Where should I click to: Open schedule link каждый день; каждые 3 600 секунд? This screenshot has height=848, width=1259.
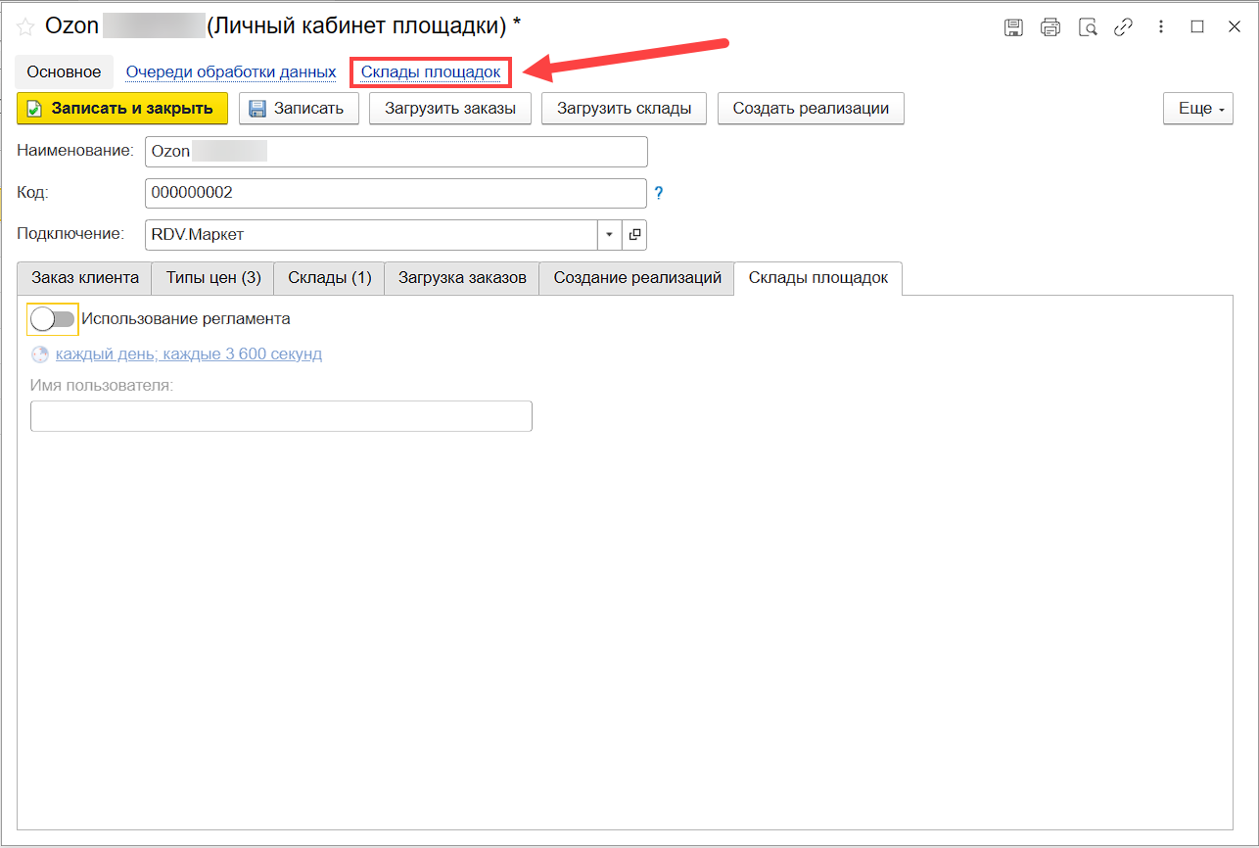point(189,354)
